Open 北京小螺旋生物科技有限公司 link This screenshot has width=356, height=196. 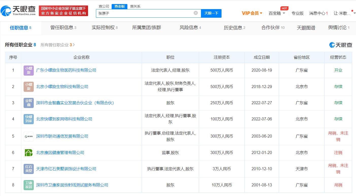pos(62,87)
